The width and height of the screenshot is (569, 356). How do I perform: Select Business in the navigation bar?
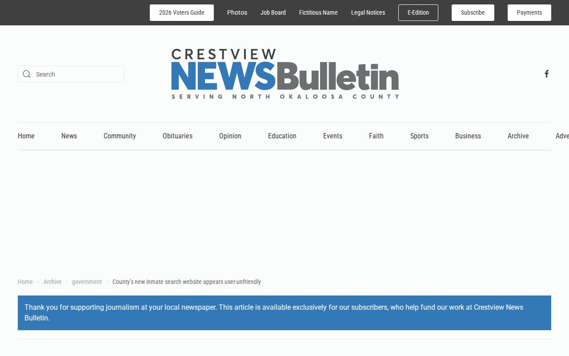(468, 136)
